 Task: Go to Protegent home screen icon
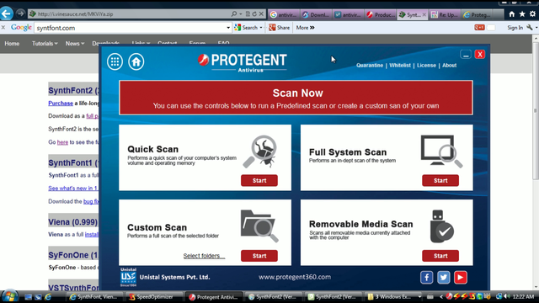point(136,61)
